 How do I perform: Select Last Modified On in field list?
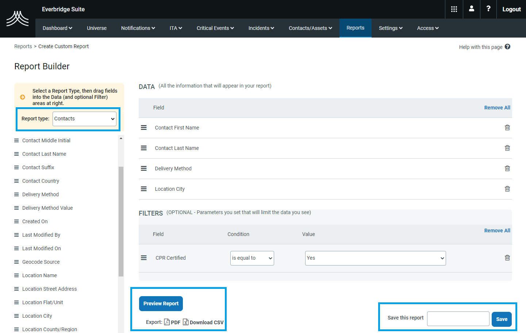[x=42, y=248]
